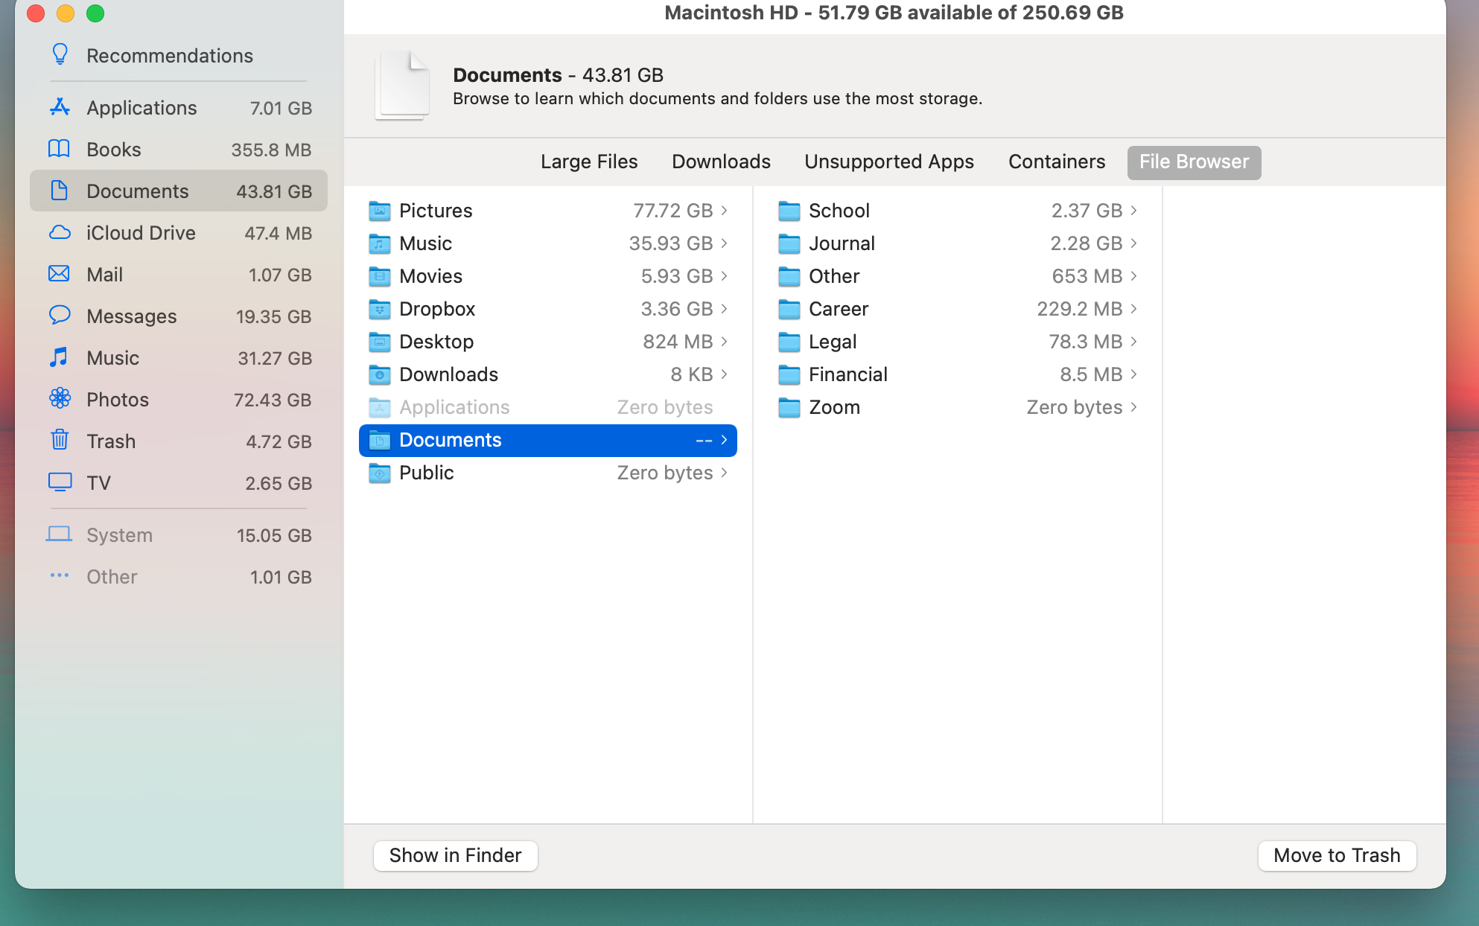Expand the Pictures folder chevron
Viewport: 1479px width, 926px height.
pyautogui.click(x=724, y=211)
